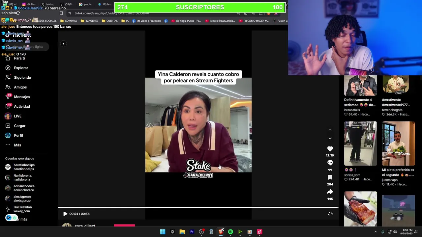Go to previous video with up chevron
422x237 pixels.
pyautogui.click(x=330, y=130)
